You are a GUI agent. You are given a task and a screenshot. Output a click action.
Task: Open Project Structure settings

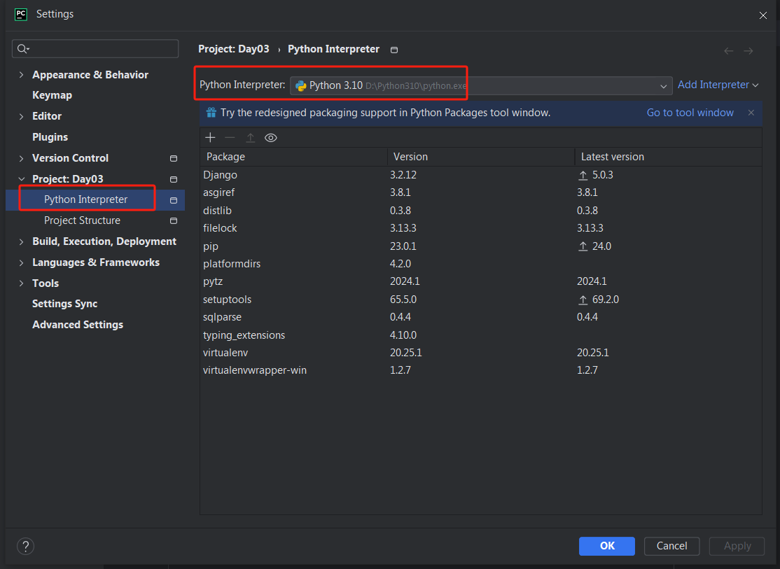(82, 220)
